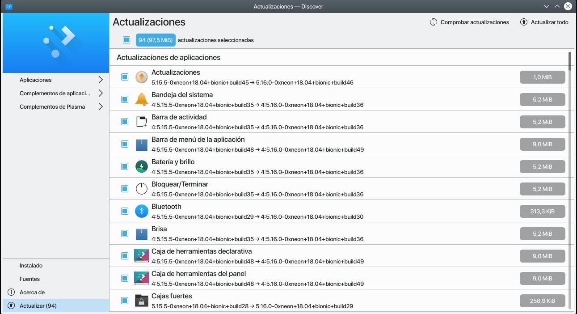Uncheck the Barra de menú de la aplicación checkbox

pyautogui.click(x=125, y=144)
